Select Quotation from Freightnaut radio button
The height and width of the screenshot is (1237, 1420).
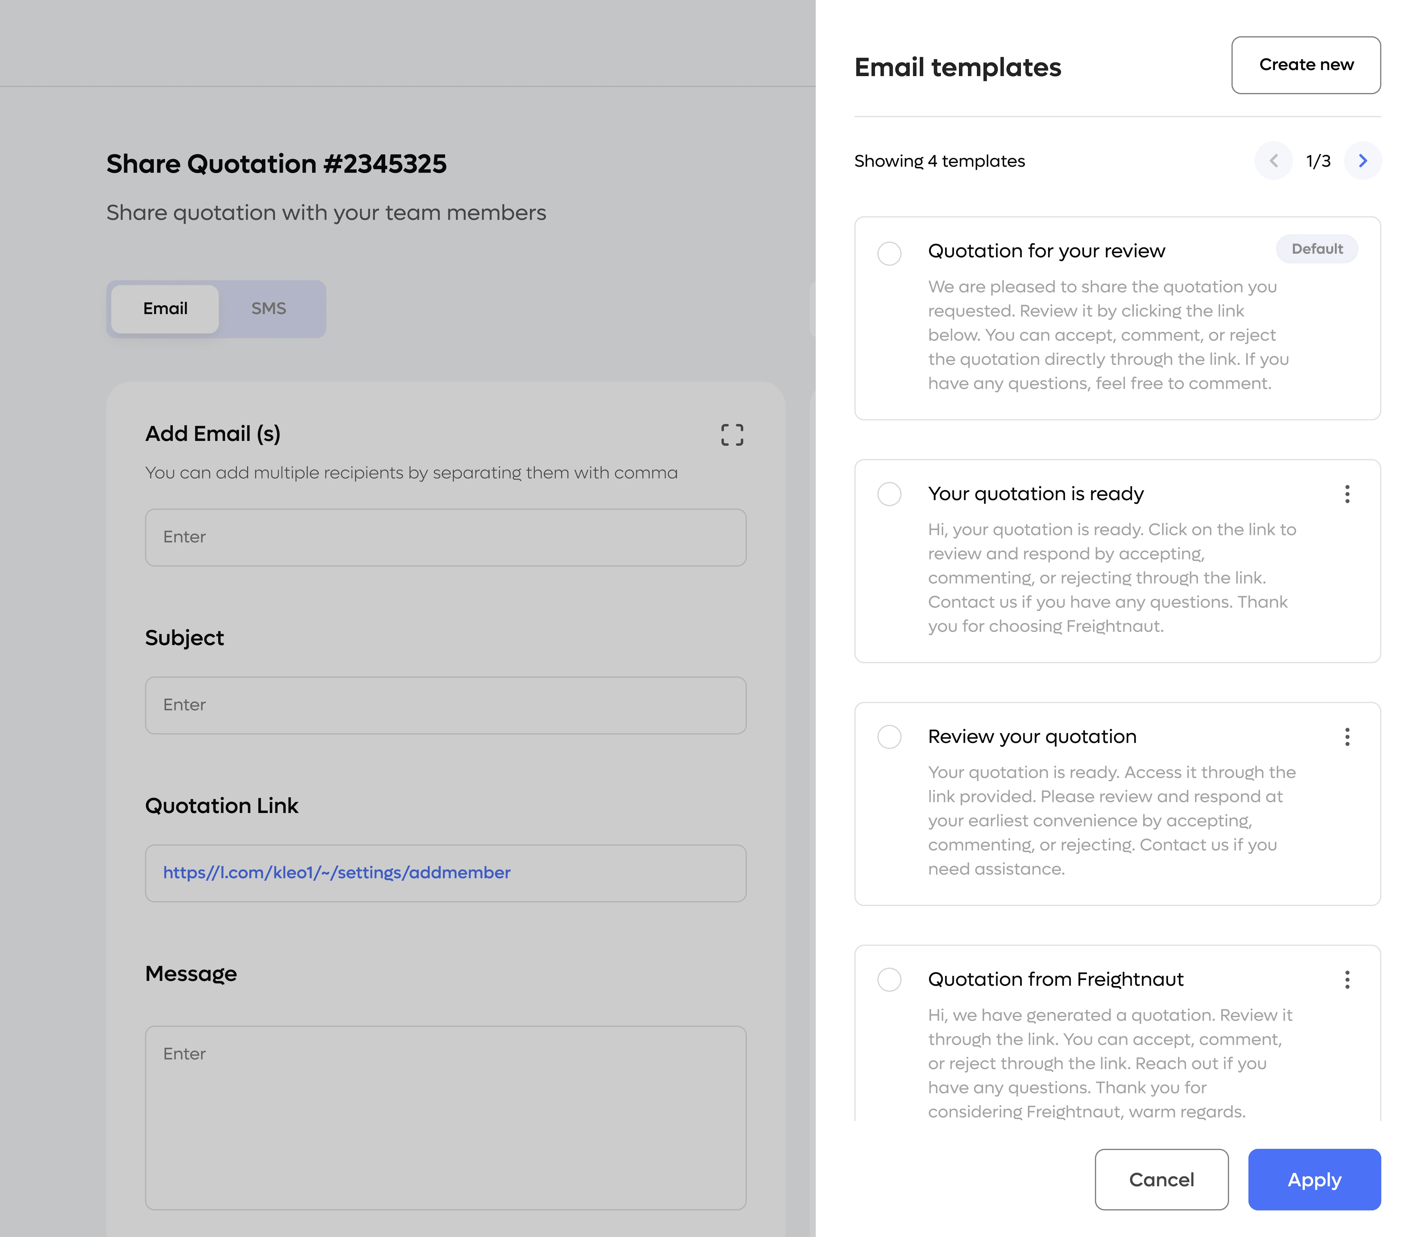click(x=889, y=979)
